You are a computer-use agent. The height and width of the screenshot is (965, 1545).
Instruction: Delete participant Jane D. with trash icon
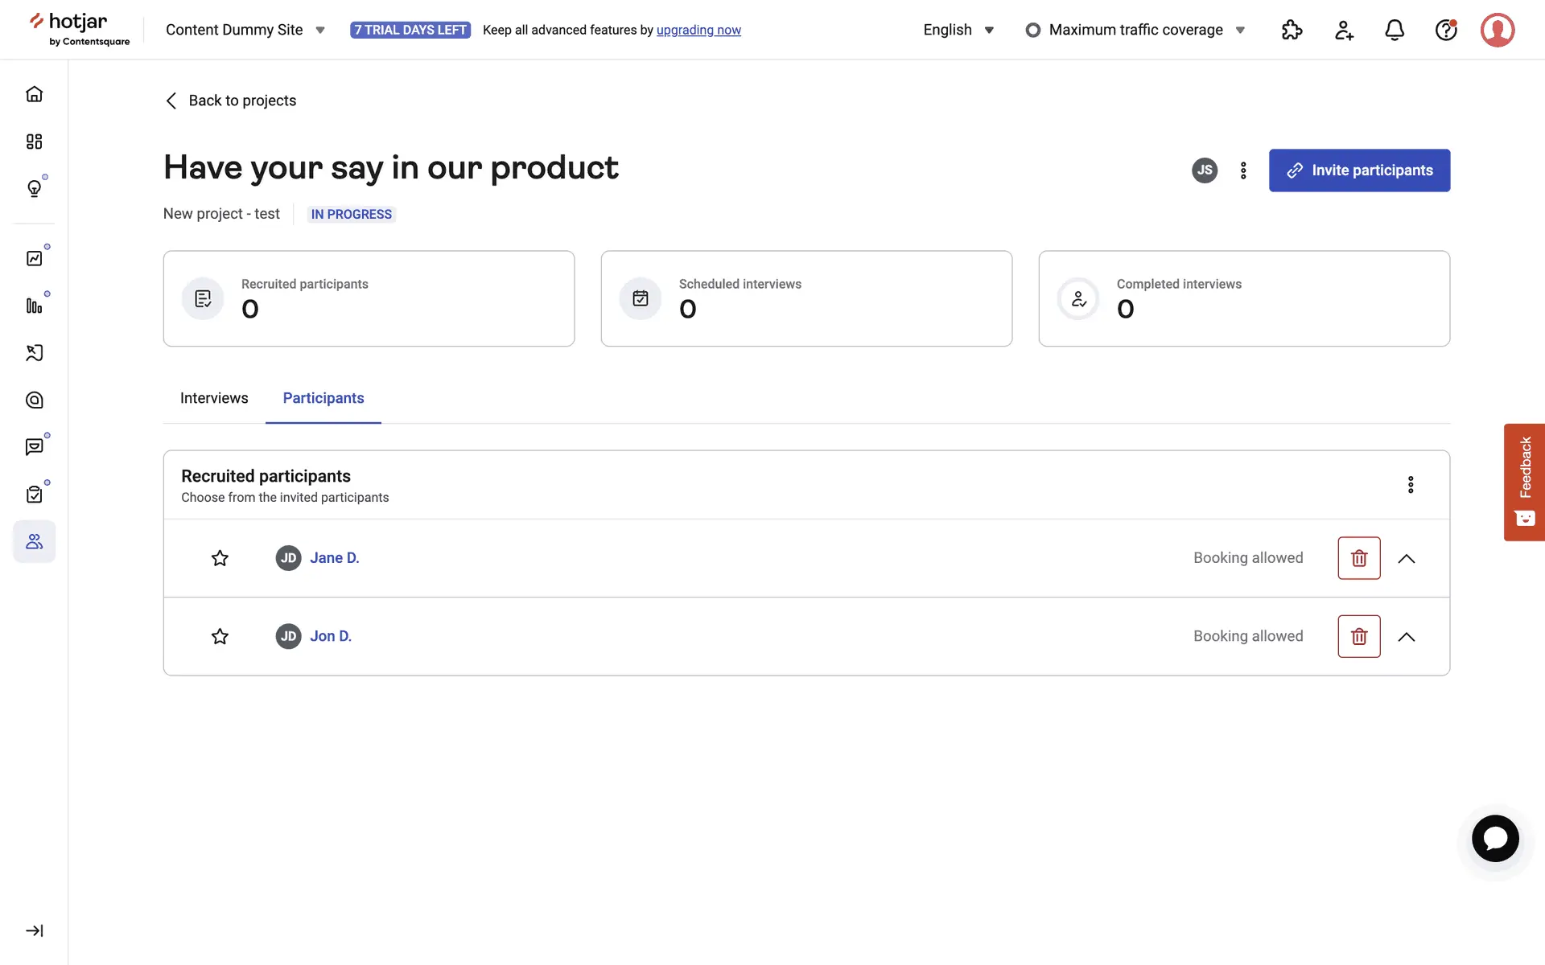(1359, 558)
